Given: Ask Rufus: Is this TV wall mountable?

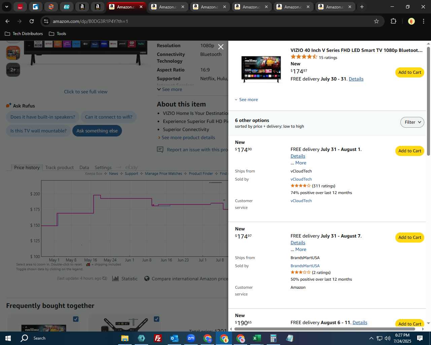Looking at the screenshot, I should [x=38, y=131].
